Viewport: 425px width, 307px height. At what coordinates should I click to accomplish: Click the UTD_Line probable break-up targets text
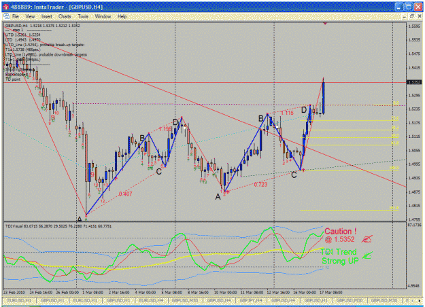click(45, 45)
